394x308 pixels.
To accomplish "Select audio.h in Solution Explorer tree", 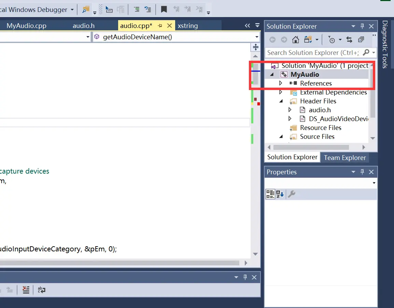I will click(320, 110).
